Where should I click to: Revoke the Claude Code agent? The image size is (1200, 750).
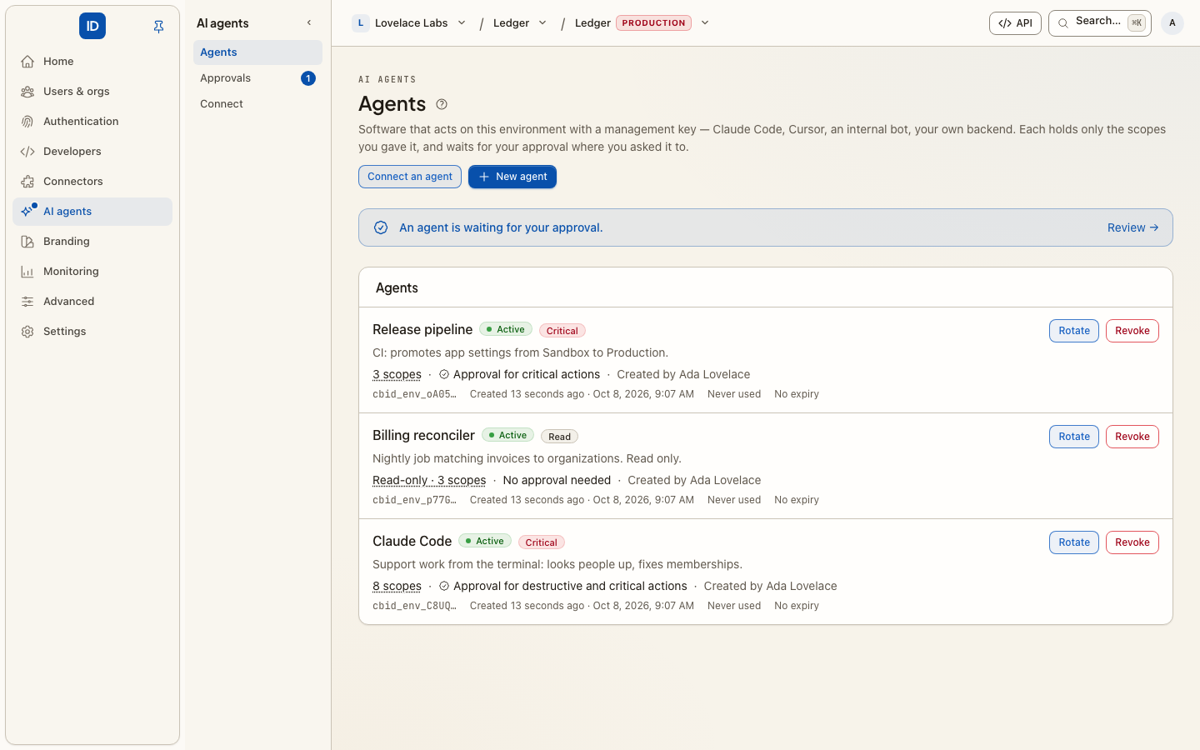point(1132,542)
